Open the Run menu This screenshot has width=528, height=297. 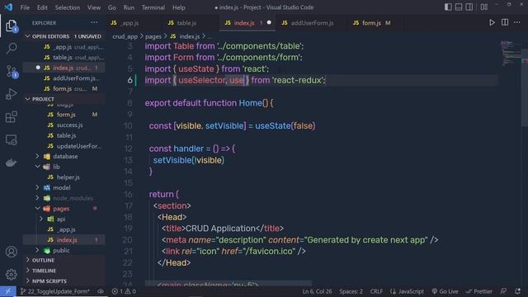pos(129,7)
